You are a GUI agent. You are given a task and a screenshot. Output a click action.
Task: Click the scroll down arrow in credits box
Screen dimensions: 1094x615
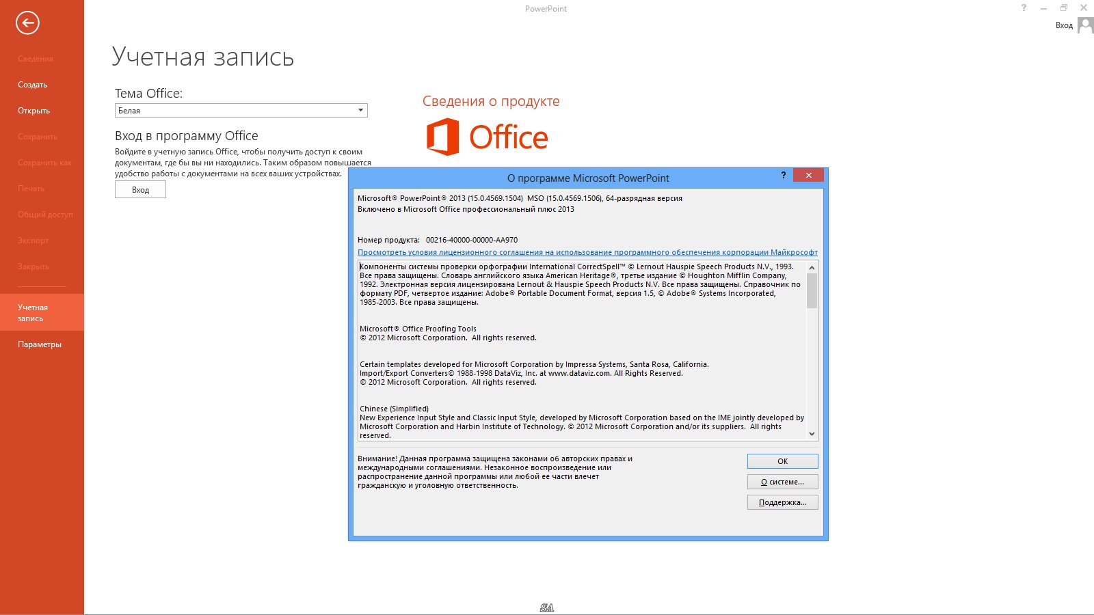(812, 434)
